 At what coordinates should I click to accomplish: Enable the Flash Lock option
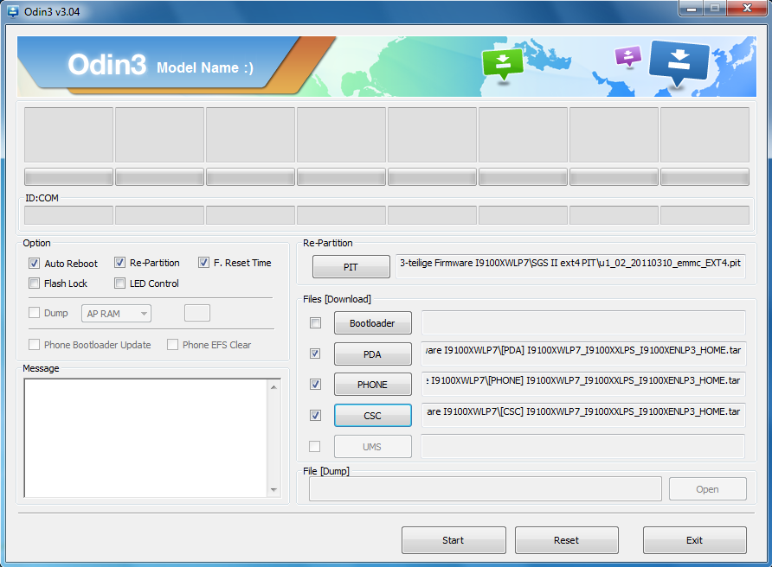click(x=34, y=283)
